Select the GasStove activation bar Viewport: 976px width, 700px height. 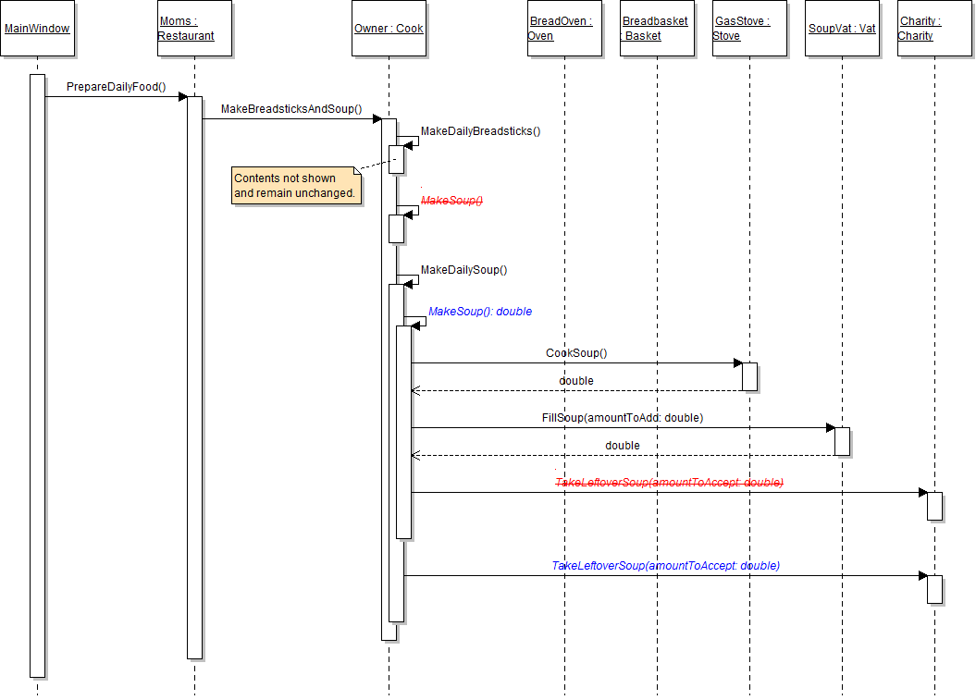pos(749,376)
